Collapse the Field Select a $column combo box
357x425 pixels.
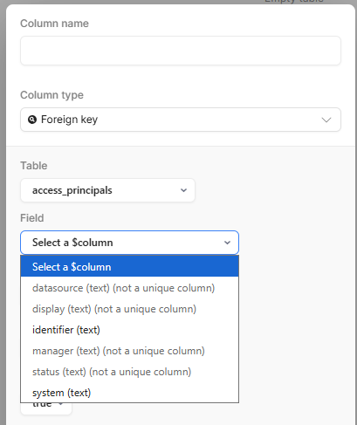(129, 243)
